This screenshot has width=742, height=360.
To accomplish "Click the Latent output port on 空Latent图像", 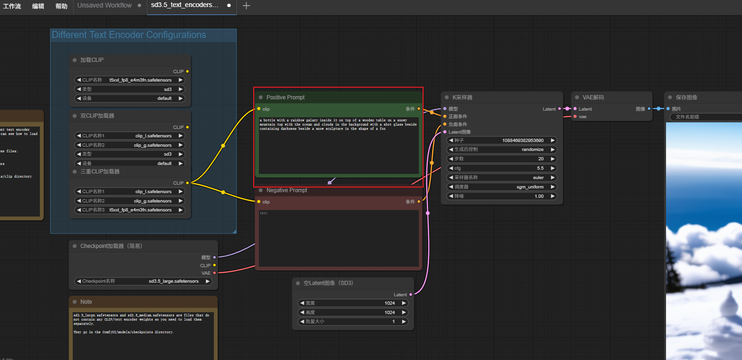I will 411,294.
